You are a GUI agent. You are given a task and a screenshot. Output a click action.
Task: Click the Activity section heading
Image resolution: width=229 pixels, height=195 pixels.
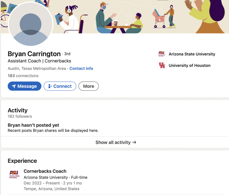click(x=18, y=110)
